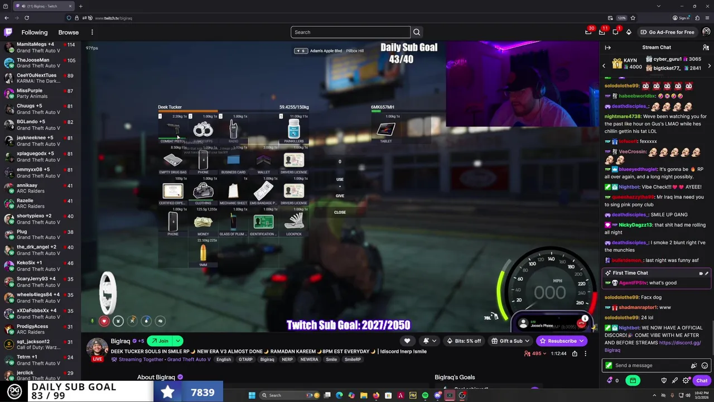714x402 pixels.
Task: Select the English tag
Action: point(224,360)
